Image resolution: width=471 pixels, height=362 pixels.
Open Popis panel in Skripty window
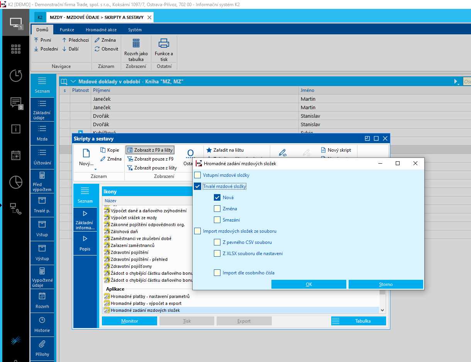coord(85,244)
